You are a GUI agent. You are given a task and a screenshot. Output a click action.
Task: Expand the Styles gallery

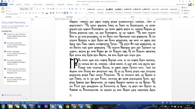point(179,13)
